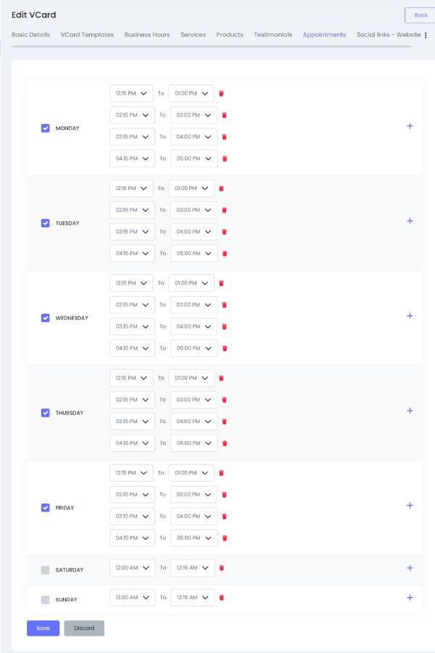The height and width of the screenshot is (653, 435).
Task: Switch to the Business Hours tab
Action: point(147,35)
